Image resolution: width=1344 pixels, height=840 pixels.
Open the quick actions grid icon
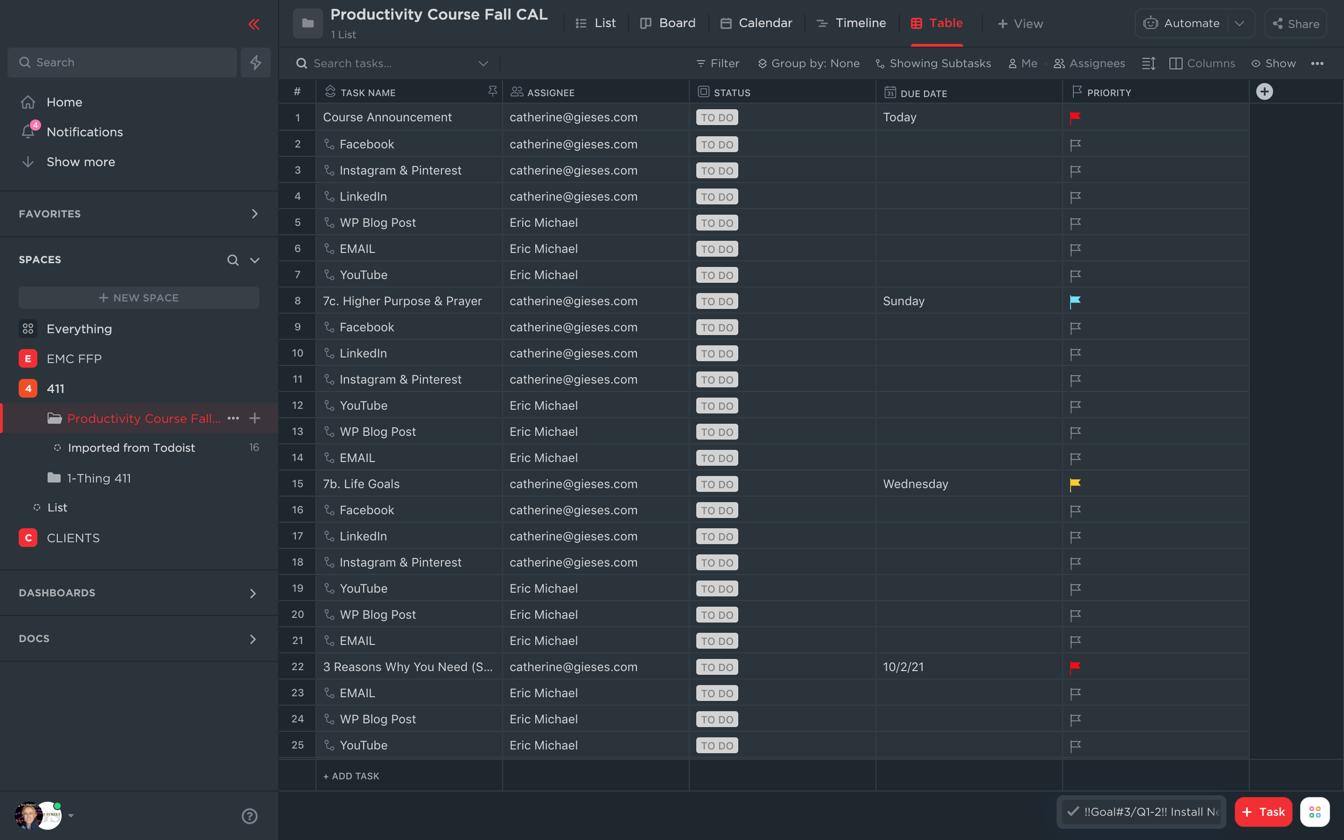coord(1315,812)
